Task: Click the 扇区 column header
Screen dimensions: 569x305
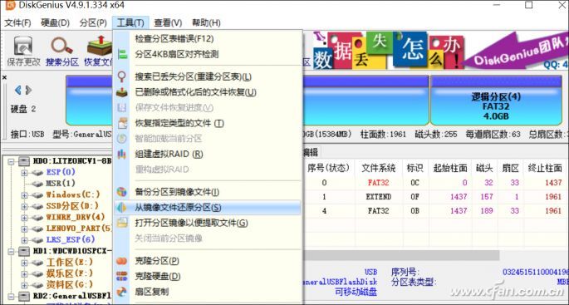Action: coord(510,168)
